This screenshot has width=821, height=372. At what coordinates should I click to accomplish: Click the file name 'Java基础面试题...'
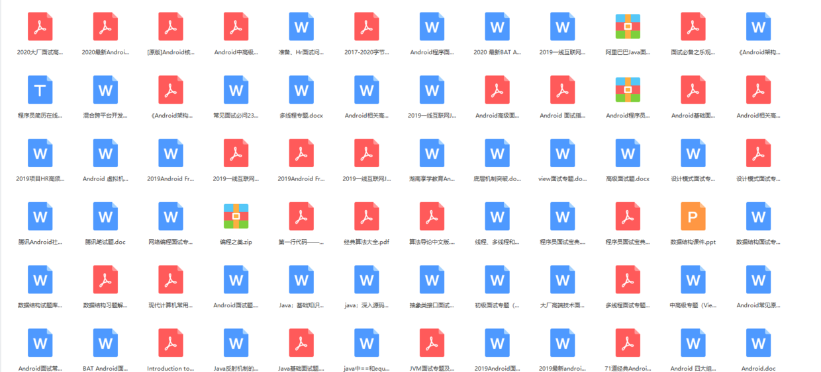(301, 369)
